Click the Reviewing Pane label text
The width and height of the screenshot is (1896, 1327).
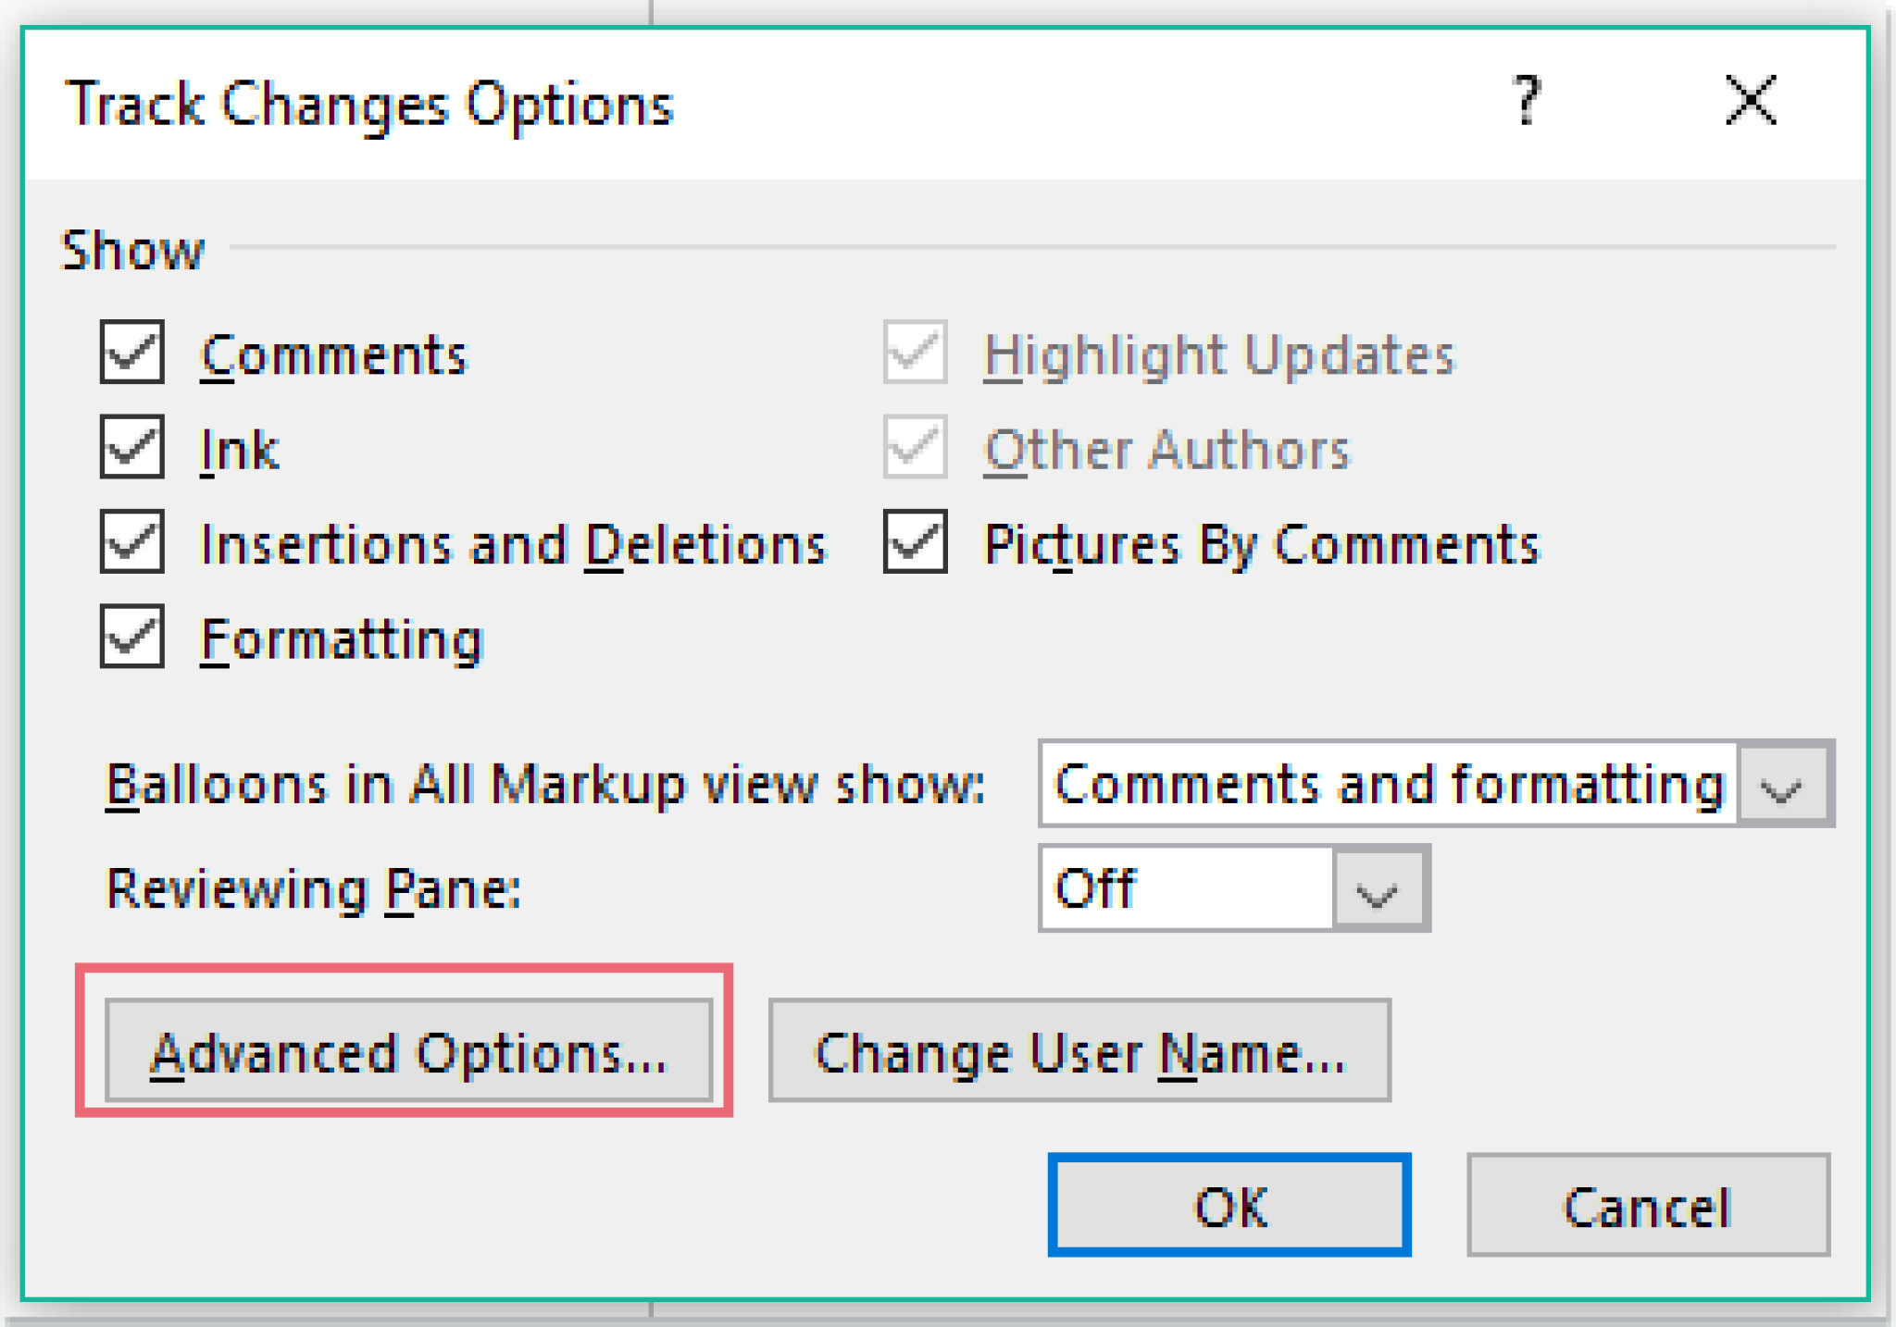pyautogui.click(x=316, y=890)
